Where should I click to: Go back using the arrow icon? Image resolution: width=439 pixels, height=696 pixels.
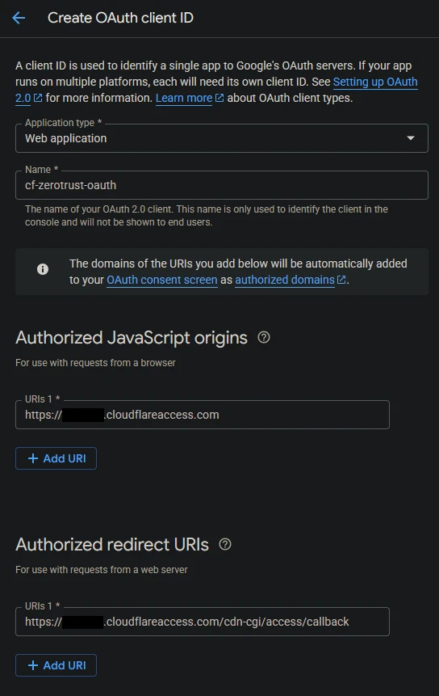(19, 18)
